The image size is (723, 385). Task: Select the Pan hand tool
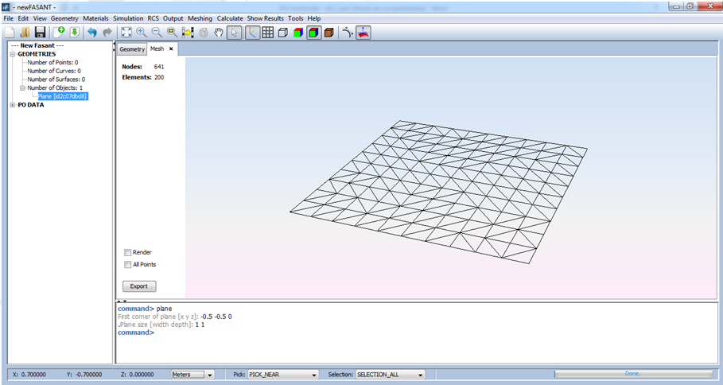(x=219, y=33)
